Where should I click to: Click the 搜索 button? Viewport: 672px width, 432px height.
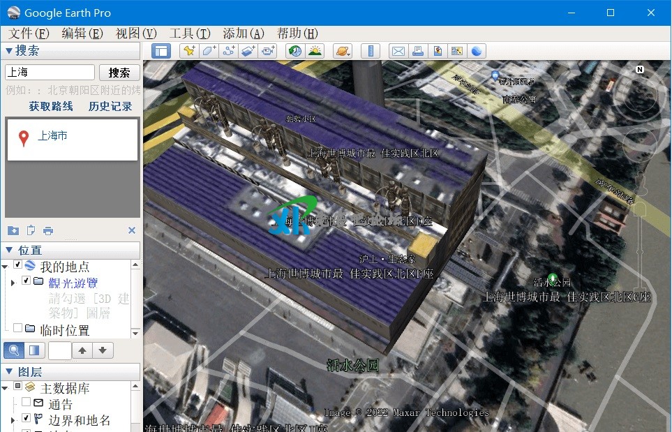[x=119, y=73]
